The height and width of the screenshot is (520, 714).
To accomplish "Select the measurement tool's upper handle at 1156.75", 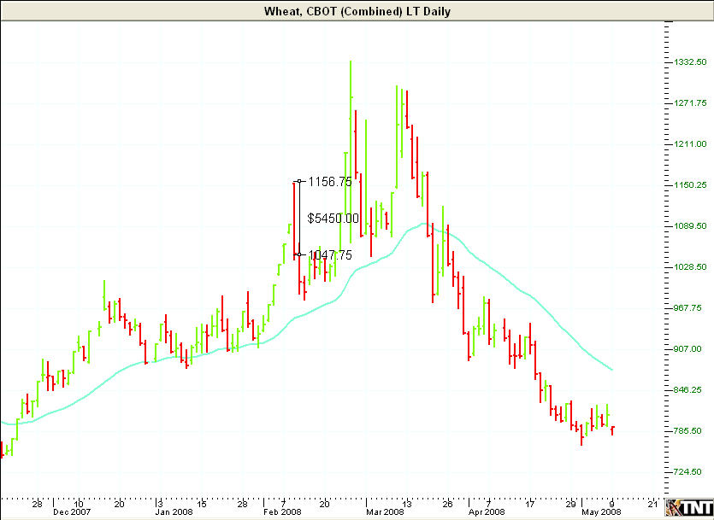I will [x=299, y=181].
